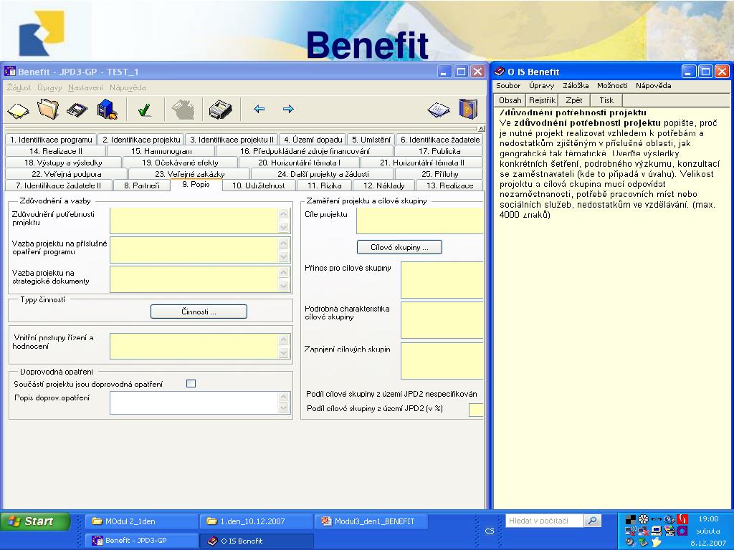Click the new blank document toolbar icon
This screenshot has height=550, width=734.
18,110
